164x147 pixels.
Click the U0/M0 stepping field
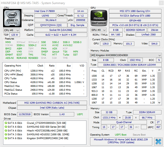[45, 16]
